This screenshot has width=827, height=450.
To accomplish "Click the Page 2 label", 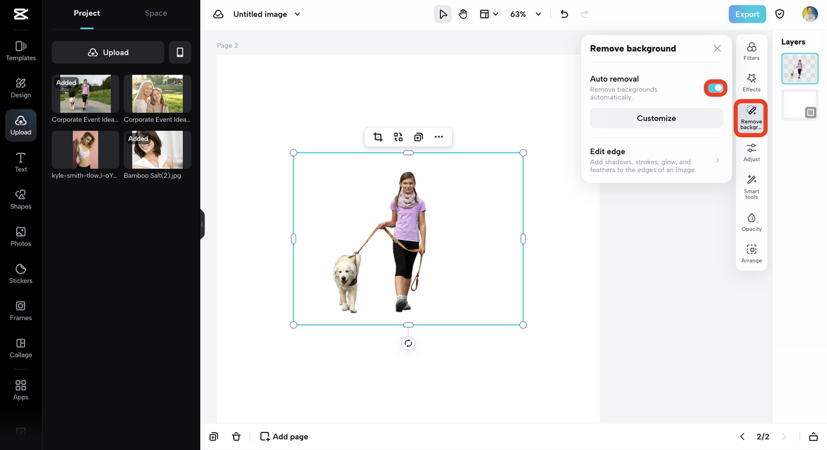I will (227, 45).
